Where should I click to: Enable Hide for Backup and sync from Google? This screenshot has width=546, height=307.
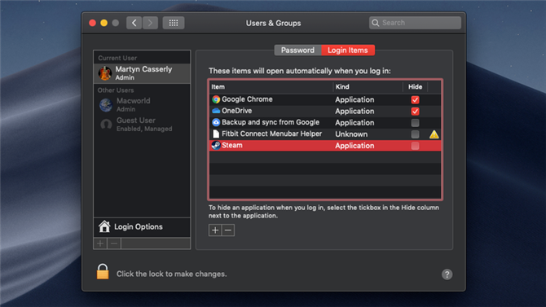[415, 123]
